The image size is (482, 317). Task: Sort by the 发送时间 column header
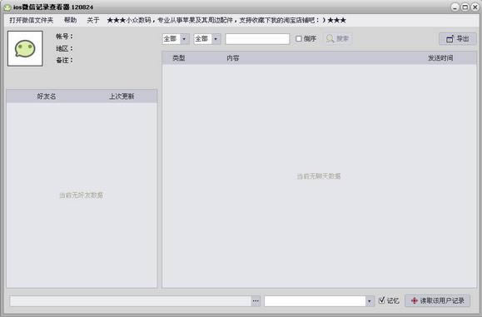tap(440, 57)
